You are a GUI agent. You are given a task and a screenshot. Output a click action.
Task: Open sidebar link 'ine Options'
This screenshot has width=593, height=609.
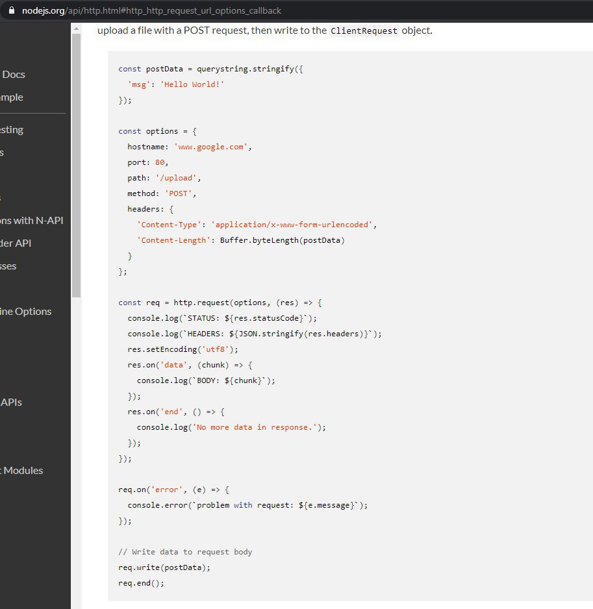click(25, 312)
